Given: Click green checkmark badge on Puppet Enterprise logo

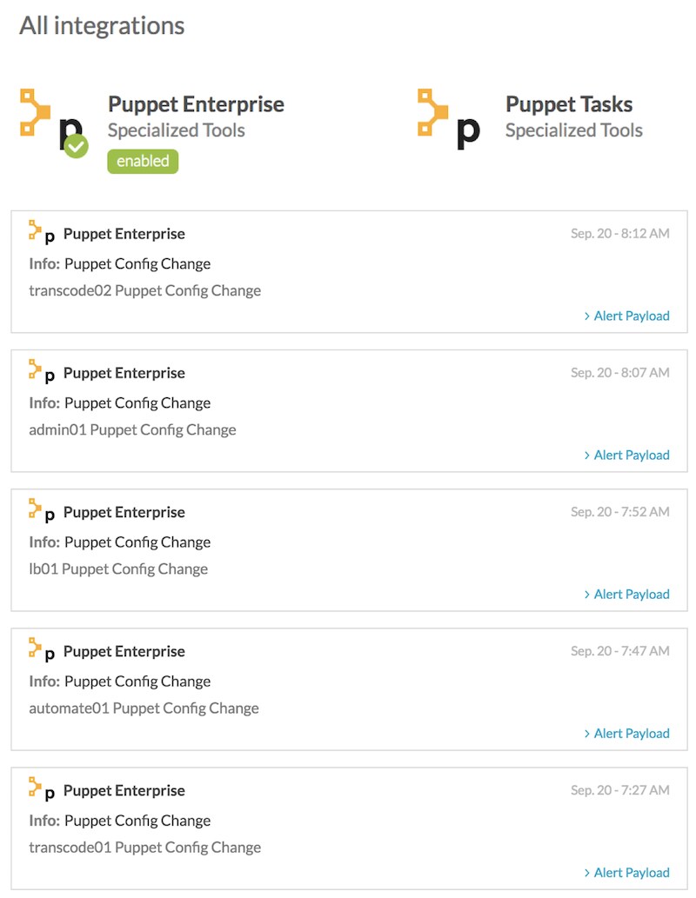Looking at the screenshot, I should [76, 146].
